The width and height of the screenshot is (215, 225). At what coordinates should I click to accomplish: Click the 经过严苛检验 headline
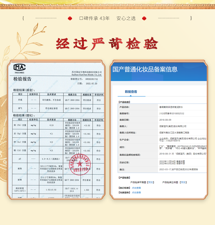[x=107, y=44]
